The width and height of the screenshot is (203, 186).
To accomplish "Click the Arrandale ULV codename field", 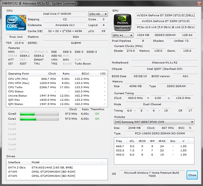I will tap(65, 25).
